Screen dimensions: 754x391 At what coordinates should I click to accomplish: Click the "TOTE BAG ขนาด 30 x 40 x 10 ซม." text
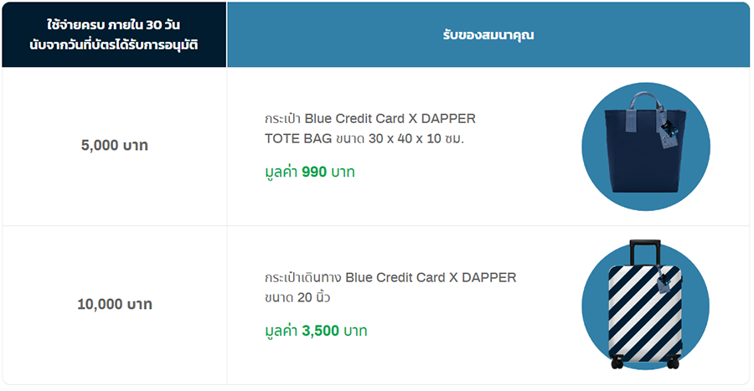(364, 138)
